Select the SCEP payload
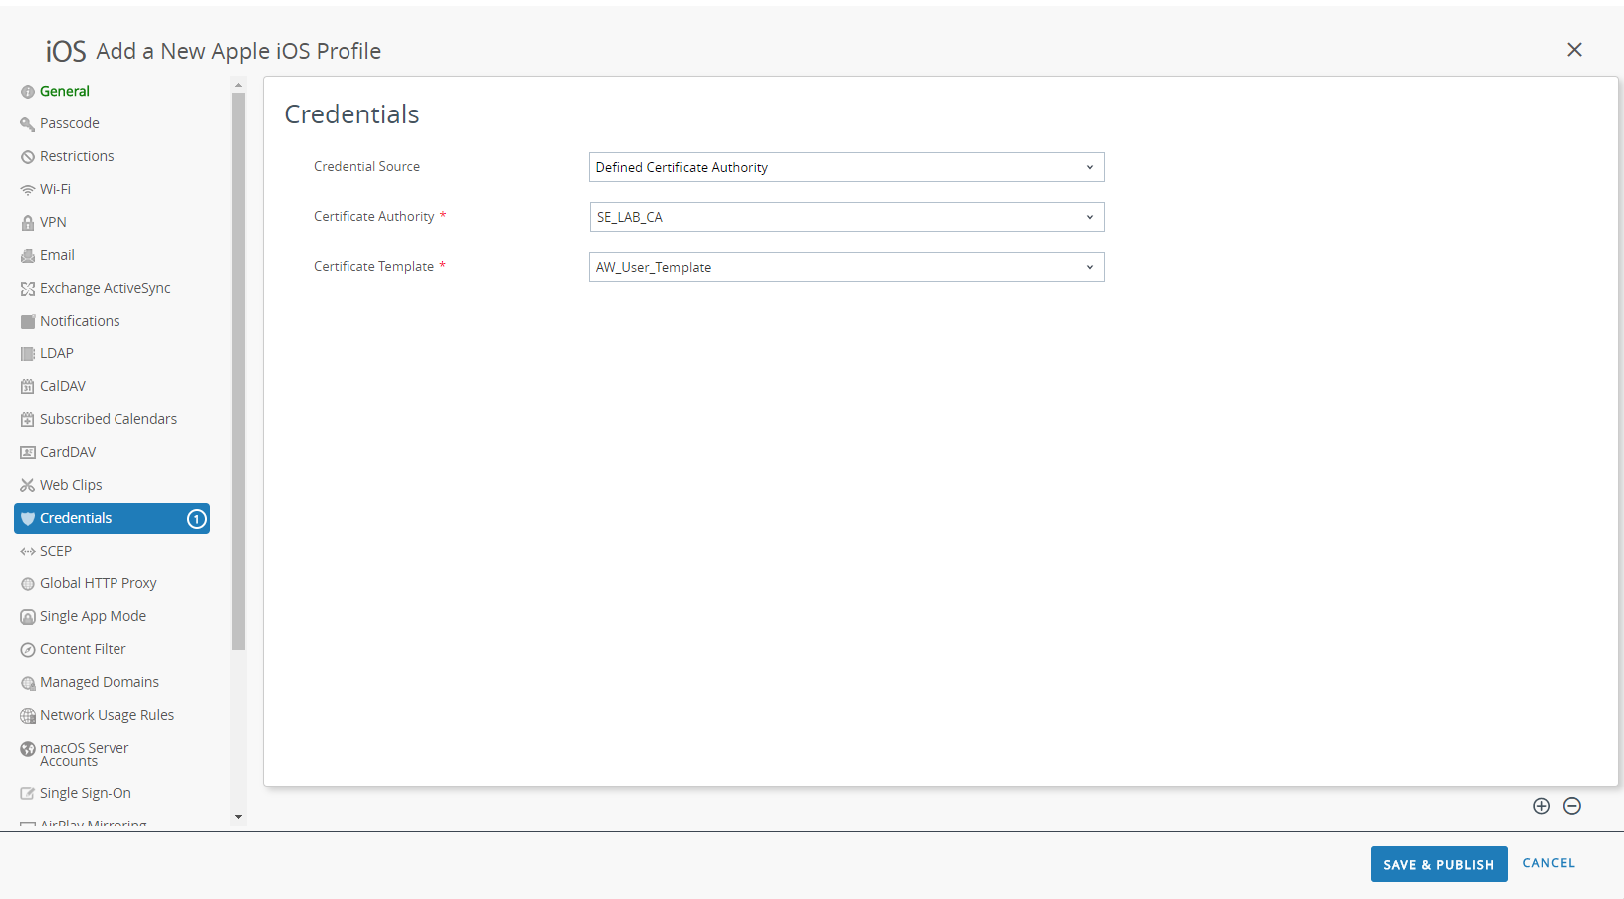1624x899 pixels. pos(56,551)
